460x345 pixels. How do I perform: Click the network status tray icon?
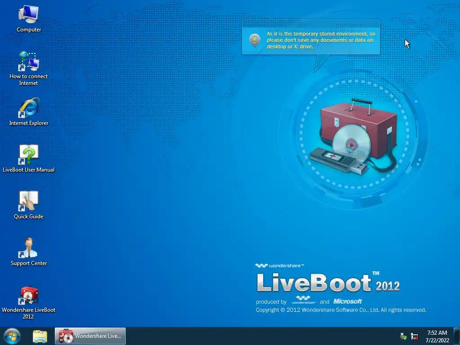click(x=415, y=336)
